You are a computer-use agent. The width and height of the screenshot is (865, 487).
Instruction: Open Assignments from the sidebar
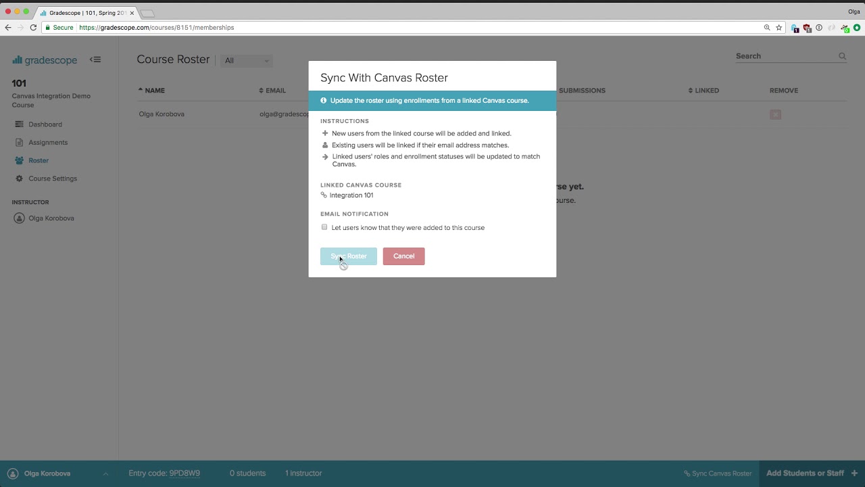click(48, 143)
